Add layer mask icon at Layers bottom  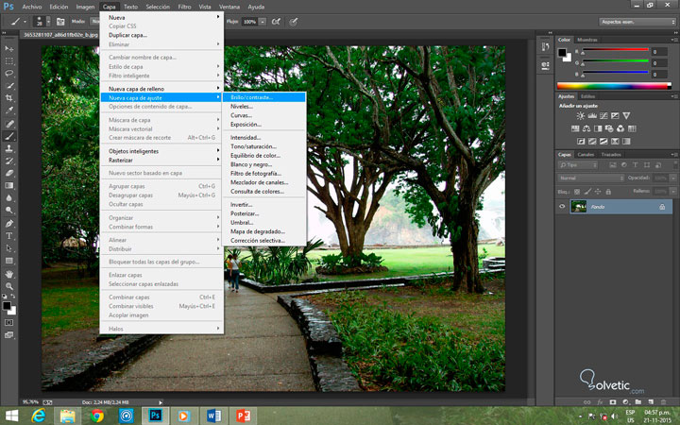click(x=613, y=402)
